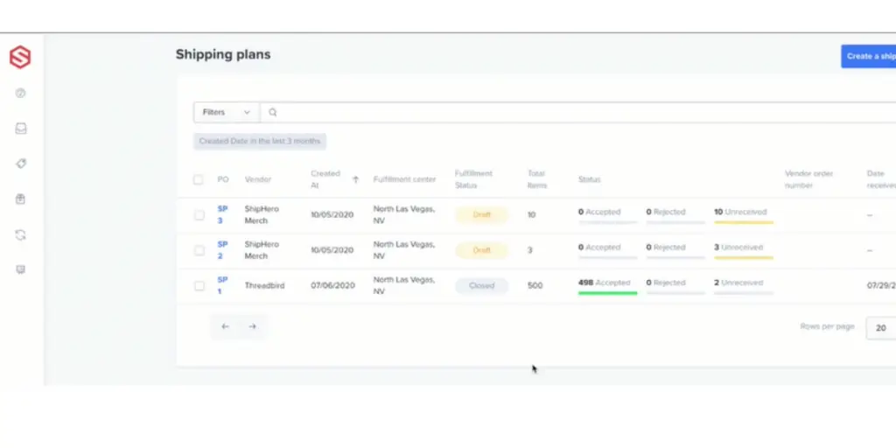Viewport: 896px width, 448px height.
Task: Open the price tag sidebar icon
Action: pos(21,164)
